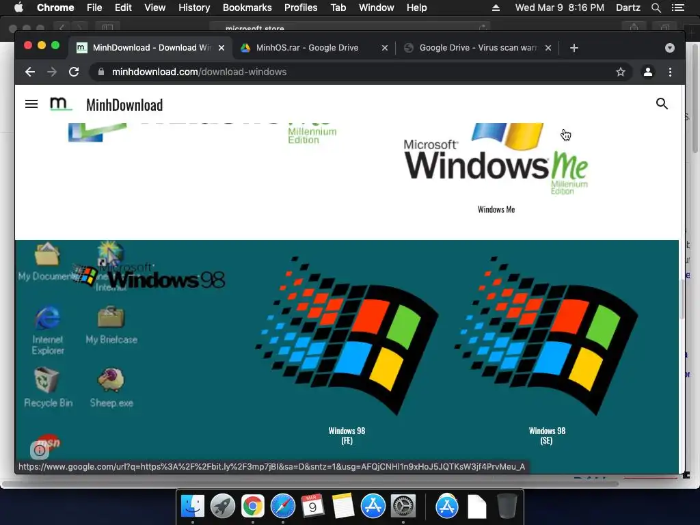
Task: Open the Windows Me logo image
Action: point(496,159)
